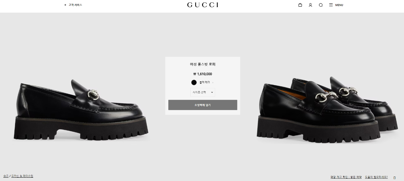
Task: Click the chevron arrow in the size selector
Action: [x=212, y=92]
